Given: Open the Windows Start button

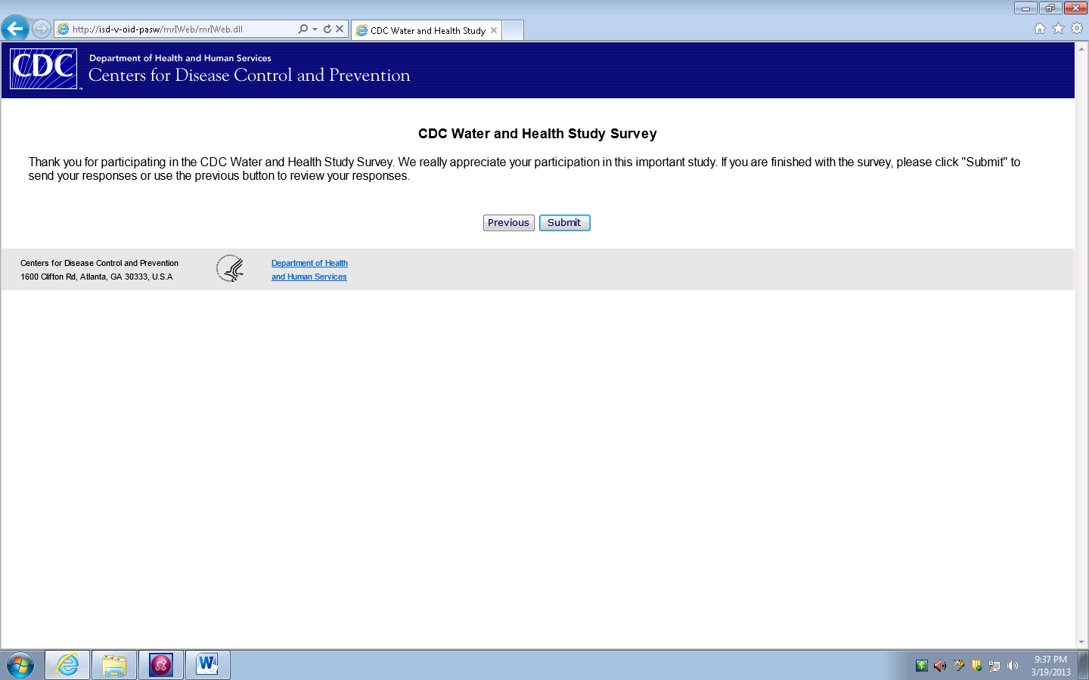Looking at the screenshot, I should click(20, 666).
